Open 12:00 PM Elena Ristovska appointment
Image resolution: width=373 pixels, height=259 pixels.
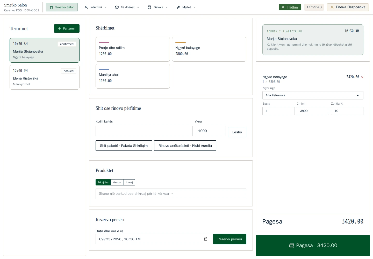[x=45, y=77]
